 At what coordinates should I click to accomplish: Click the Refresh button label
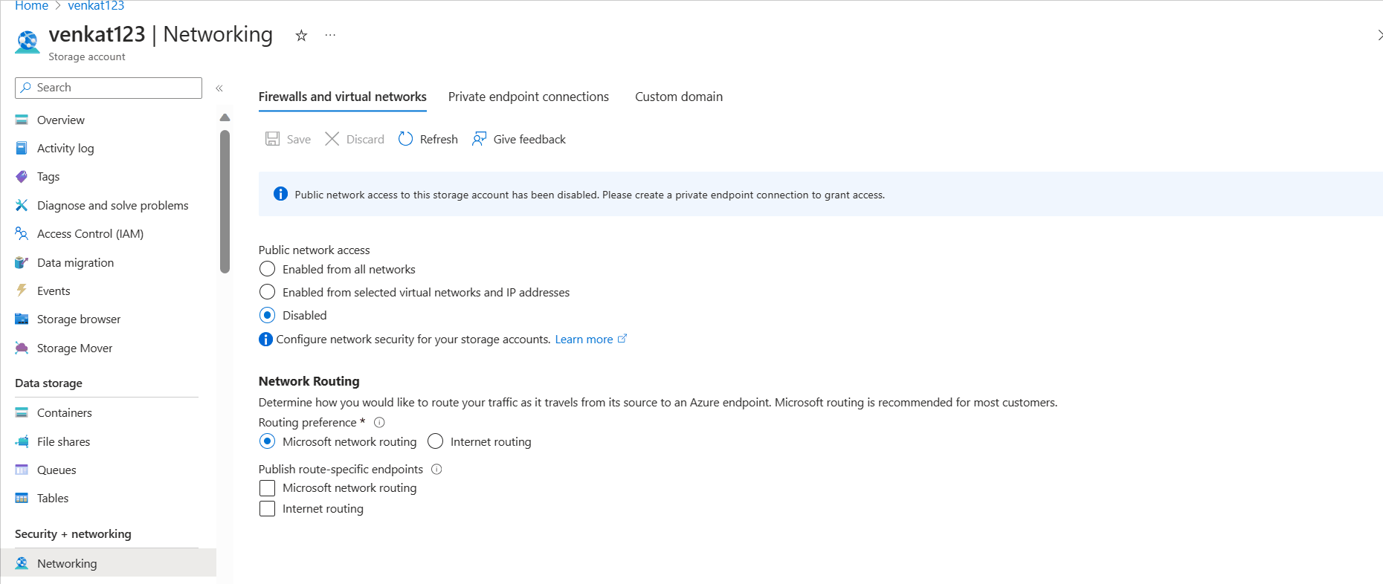pyautogui.click(x=439, y=139)
